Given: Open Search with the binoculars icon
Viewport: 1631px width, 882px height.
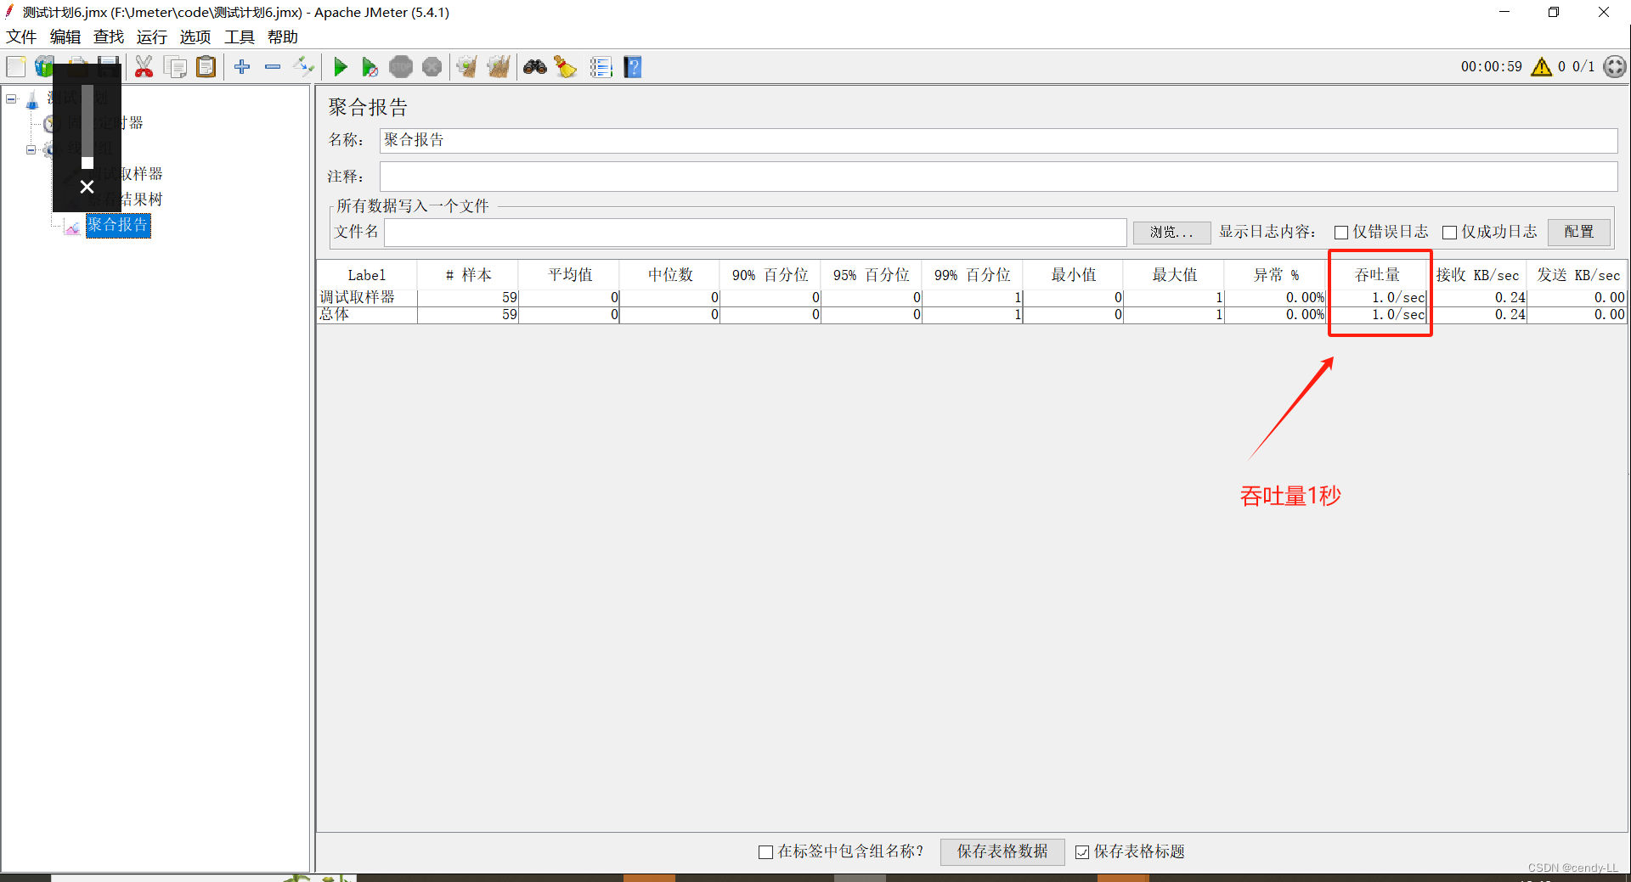Looking at the screenshot, I should (535, 66).
